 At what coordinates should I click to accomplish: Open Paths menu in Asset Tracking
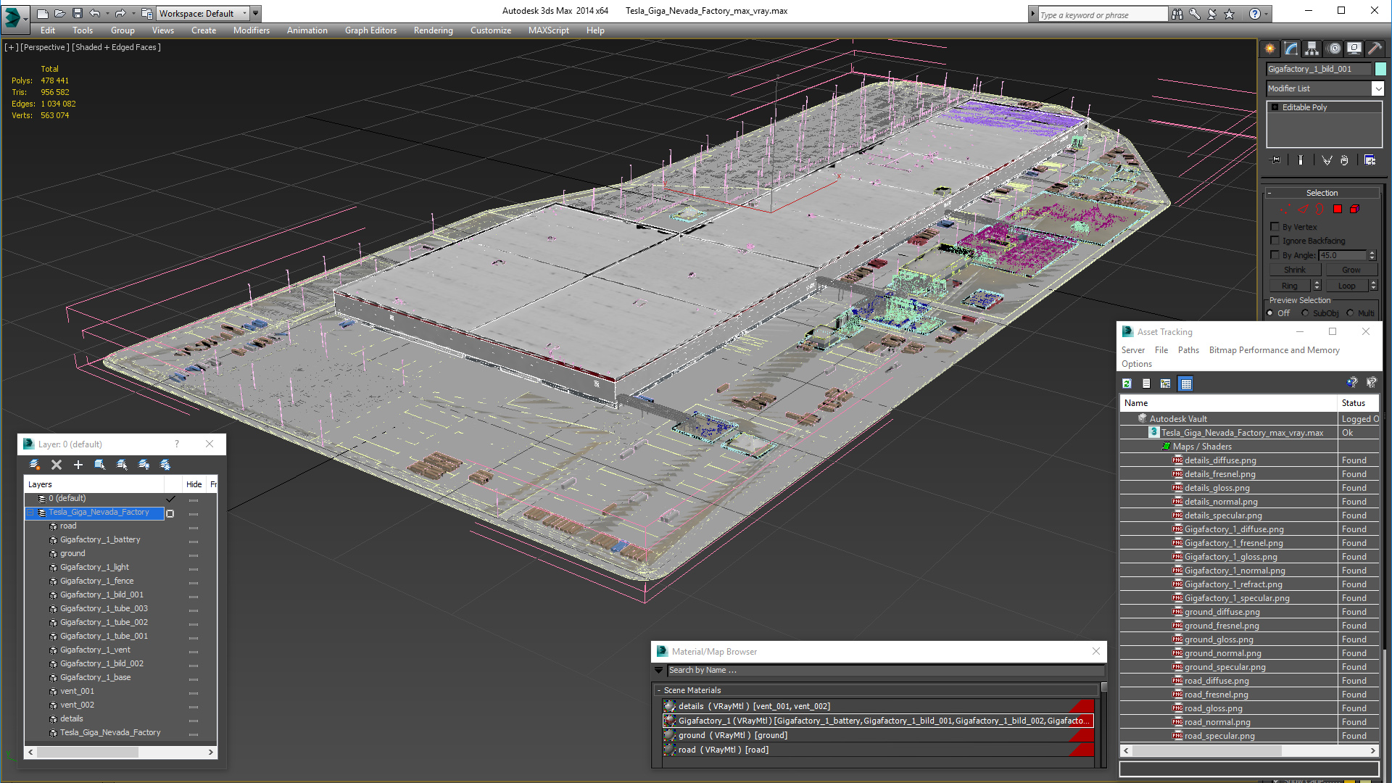coord(1188,350)
